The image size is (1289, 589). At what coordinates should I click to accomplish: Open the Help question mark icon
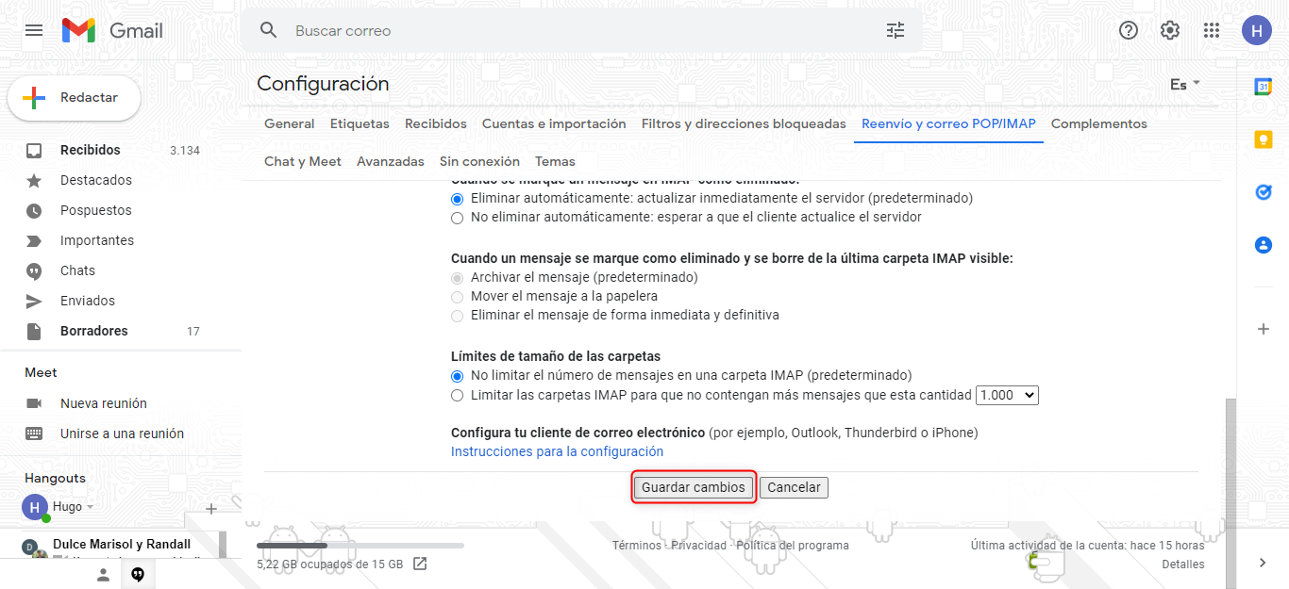click(x=1129, y=30)
